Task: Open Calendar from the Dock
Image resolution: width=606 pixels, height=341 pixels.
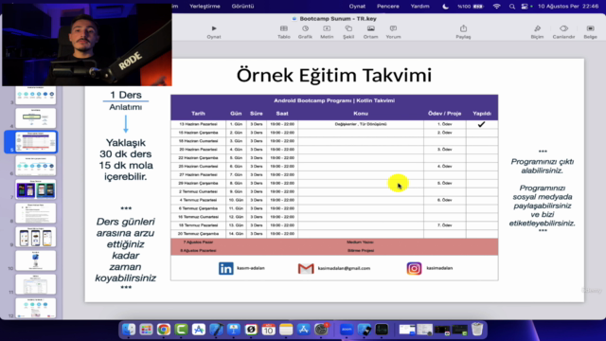Action: coord(268,330)
